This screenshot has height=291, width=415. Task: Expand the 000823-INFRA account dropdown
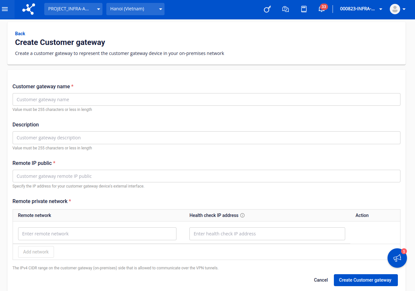tap(361, 9)
